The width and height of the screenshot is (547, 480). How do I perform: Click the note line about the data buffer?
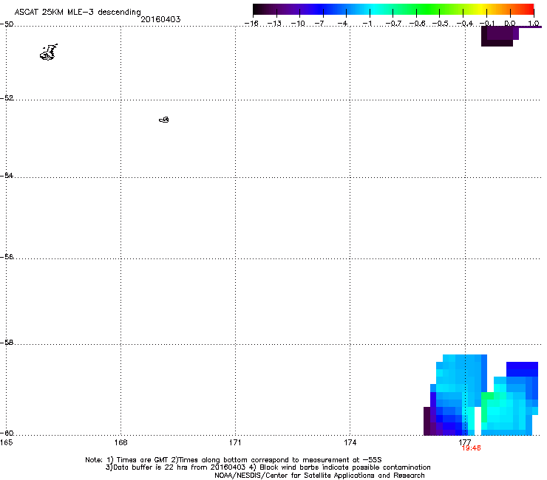[268, 467]
